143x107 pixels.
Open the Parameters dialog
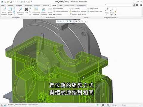pos(58,9)
